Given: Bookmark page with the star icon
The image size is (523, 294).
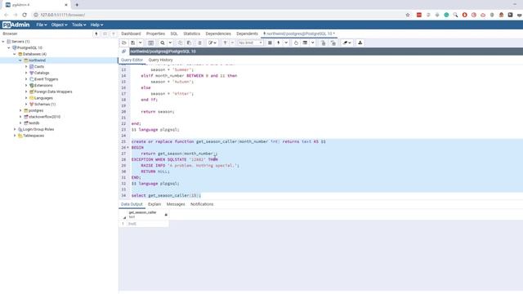Looking at the screenshot, I should 408,15.
